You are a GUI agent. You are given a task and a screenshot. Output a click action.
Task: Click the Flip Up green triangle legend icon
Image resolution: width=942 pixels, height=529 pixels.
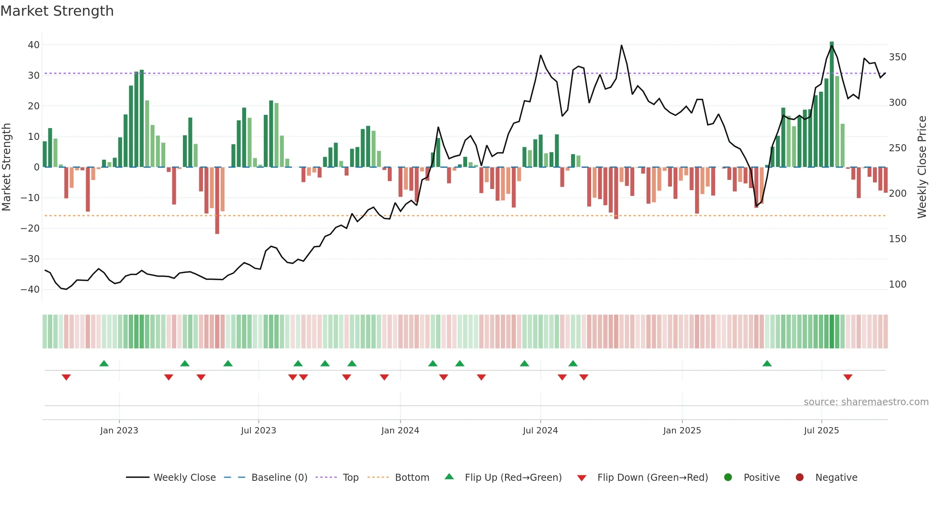449,476
